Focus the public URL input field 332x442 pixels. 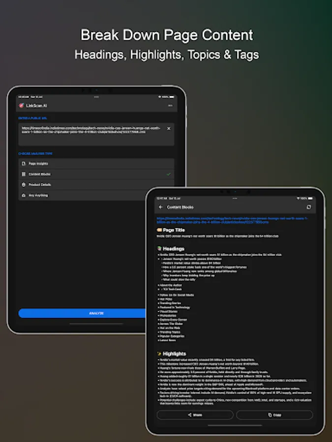[x=96, y=134]
